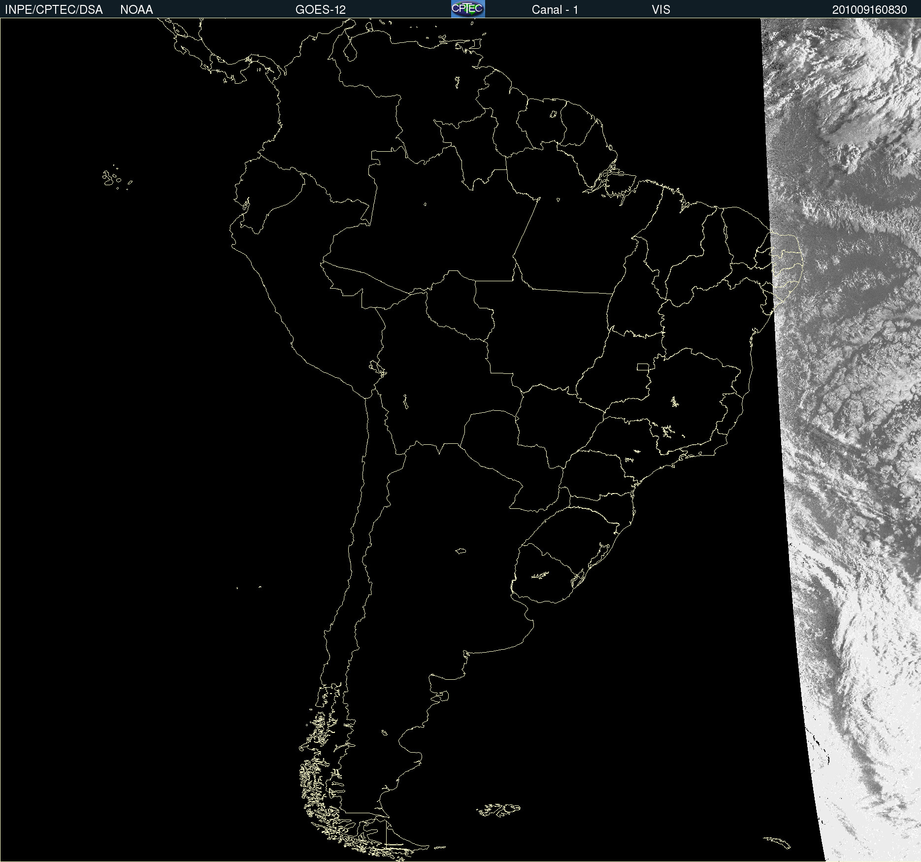Click the GOES-12 satellite label
Screen dimensions: 921x862
click(x=321, y=10)
